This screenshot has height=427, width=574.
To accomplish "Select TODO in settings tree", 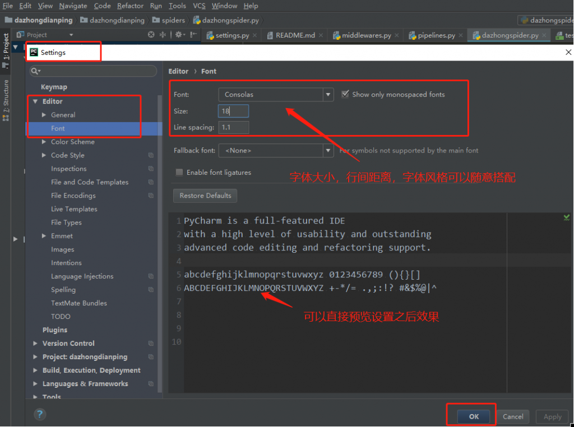I will (61, 317).
